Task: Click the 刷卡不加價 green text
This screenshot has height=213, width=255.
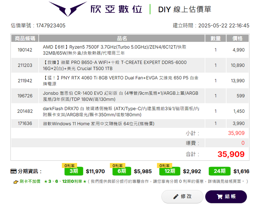Action: click(x=30, y=181)
